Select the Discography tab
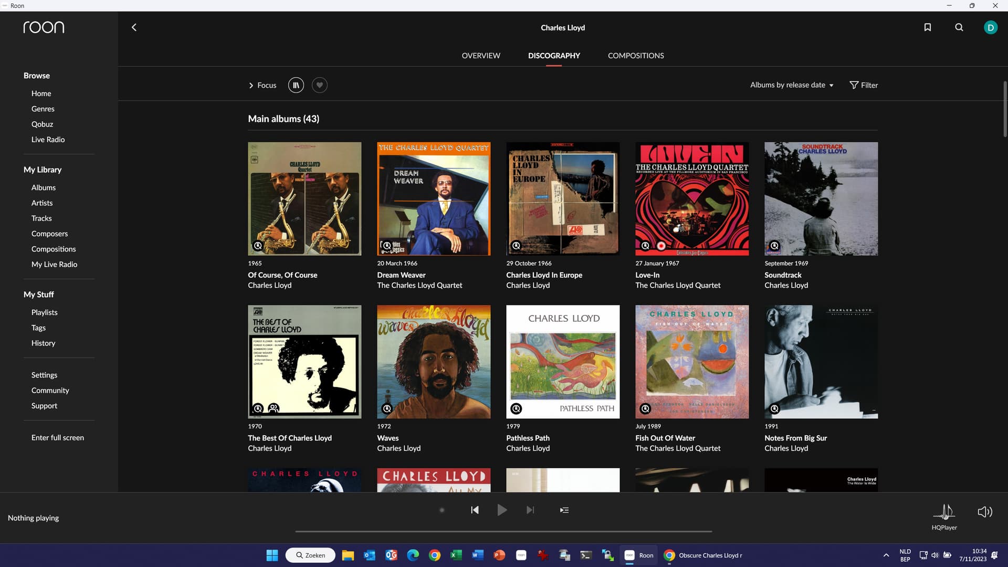 point(554,56)
